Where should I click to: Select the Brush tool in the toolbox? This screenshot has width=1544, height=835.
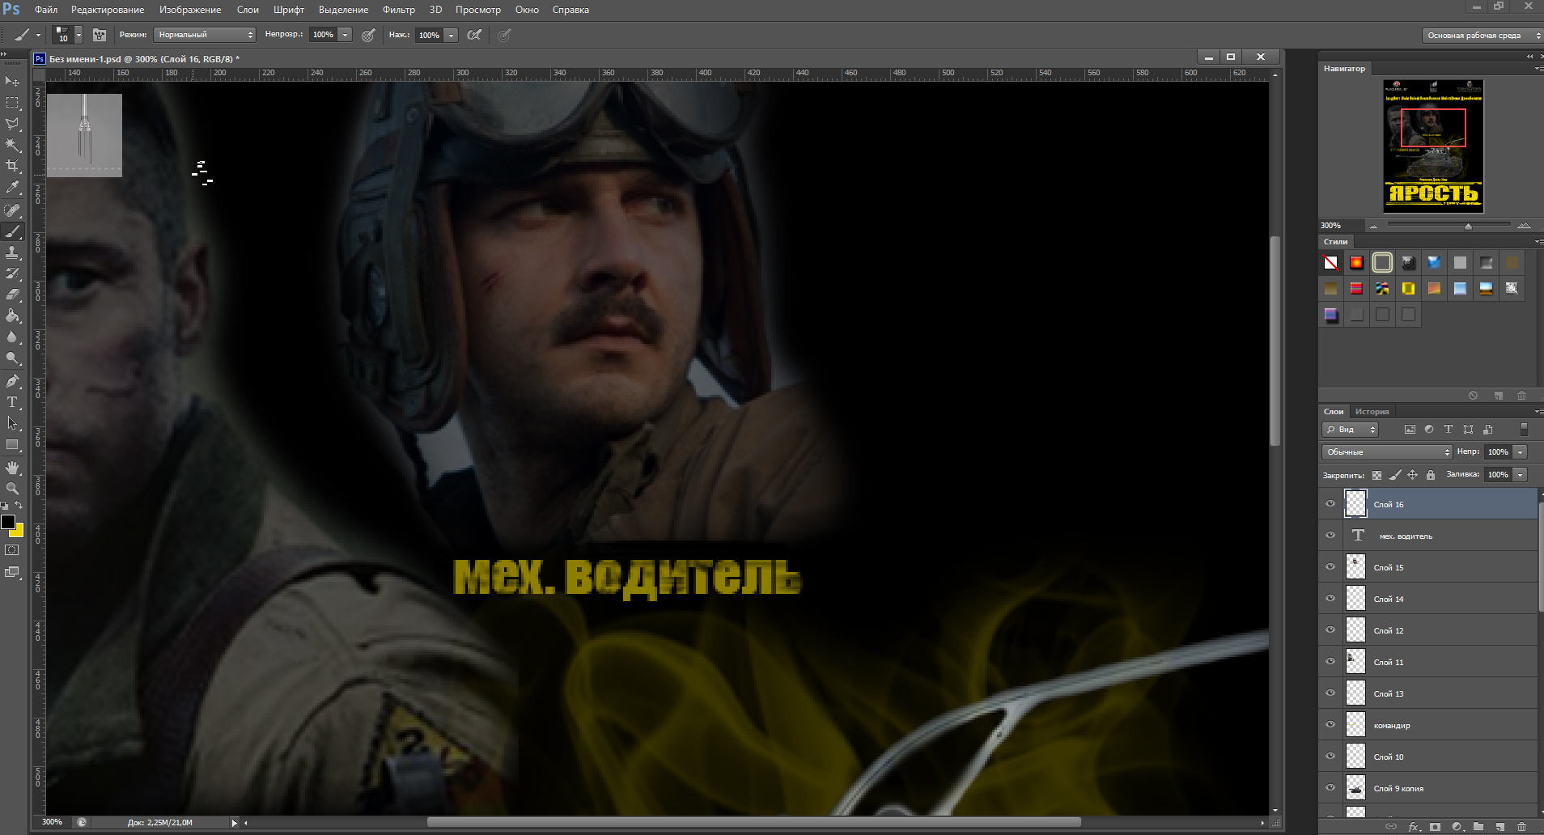pyautogui.click(x=12, y=232)
